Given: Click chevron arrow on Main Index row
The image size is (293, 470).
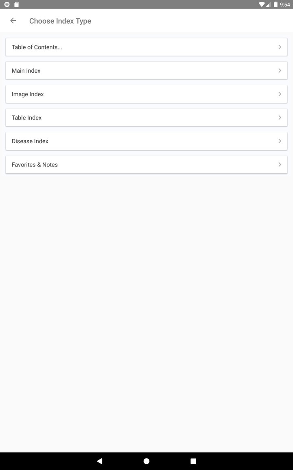Looking at the screenshot, I should click(280, 71).
